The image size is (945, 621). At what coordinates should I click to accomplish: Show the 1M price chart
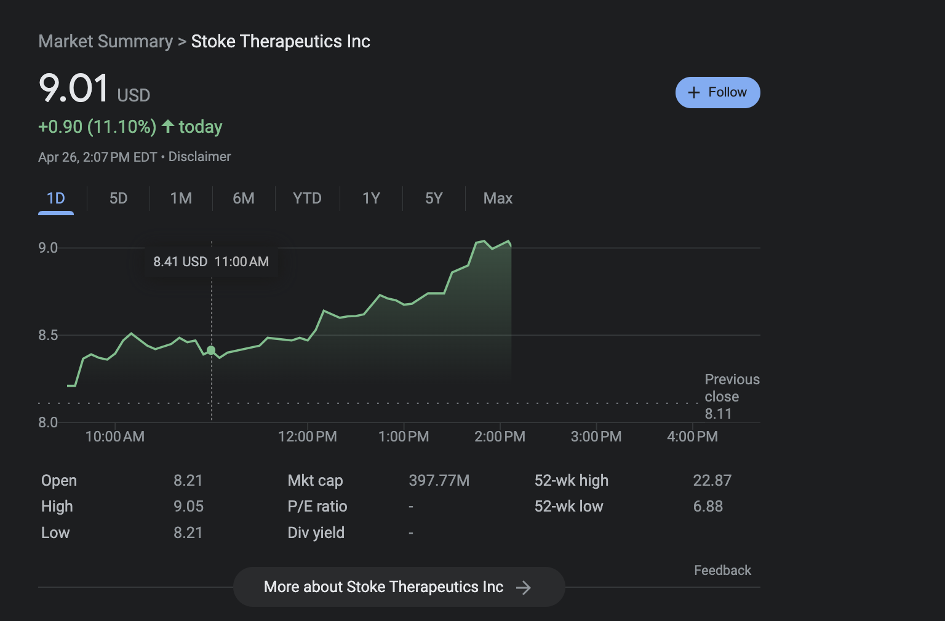[x=181, y=198]
